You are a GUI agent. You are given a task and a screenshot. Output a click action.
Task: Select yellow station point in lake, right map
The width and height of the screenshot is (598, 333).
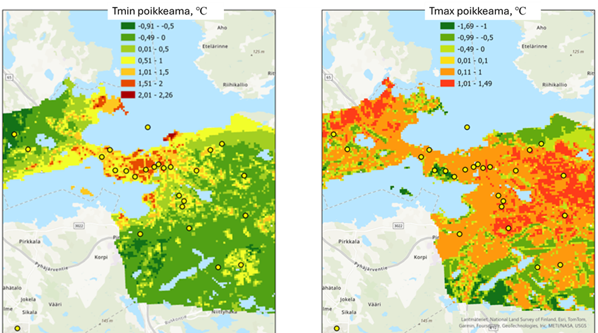(466, 127)
